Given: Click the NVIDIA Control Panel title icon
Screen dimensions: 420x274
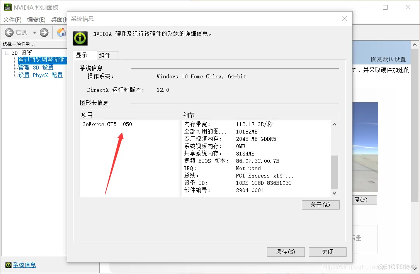Looking at the screenshot, I should [x=7, y=7].
